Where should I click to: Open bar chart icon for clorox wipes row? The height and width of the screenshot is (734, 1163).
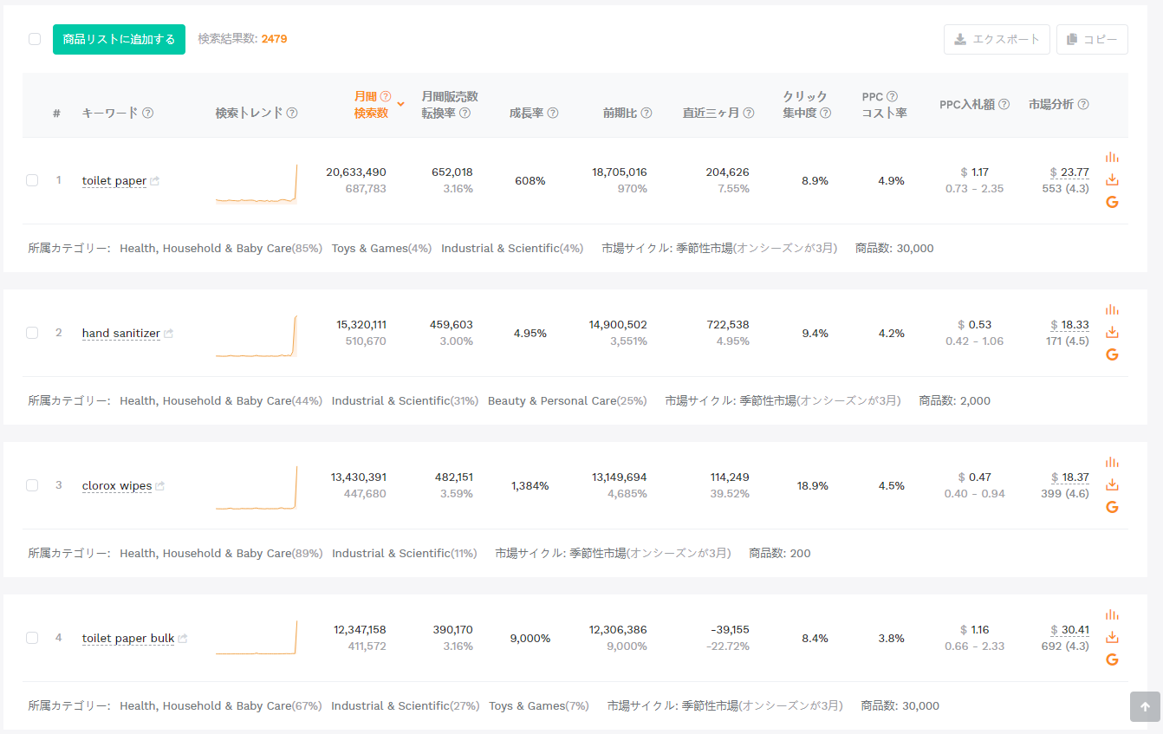pyautogui.click(x=1112, y=462)
